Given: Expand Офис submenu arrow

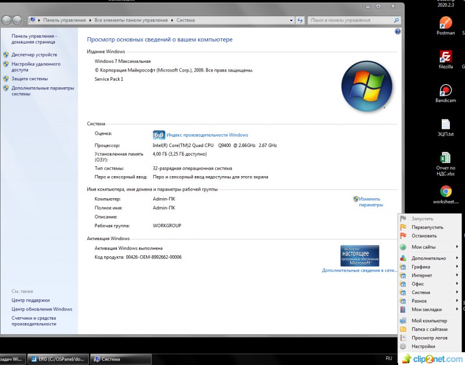Looking at the screenshot, I should pos(457,284).
